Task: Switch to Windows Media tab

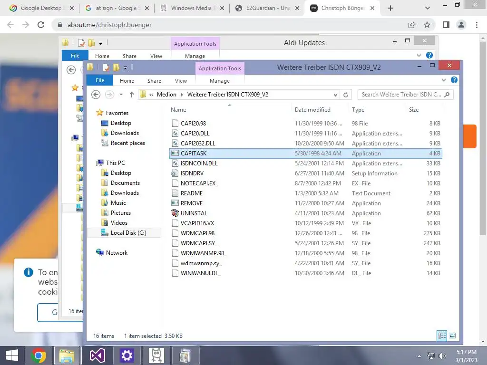Action: [193, 8]
